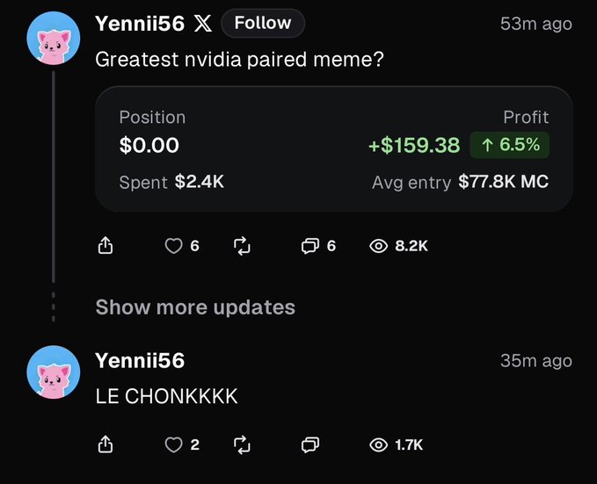Screen dimensions: 597x484
Task: Open replies on the 'LE CHONKKKK' post
Action: [309, 444]
